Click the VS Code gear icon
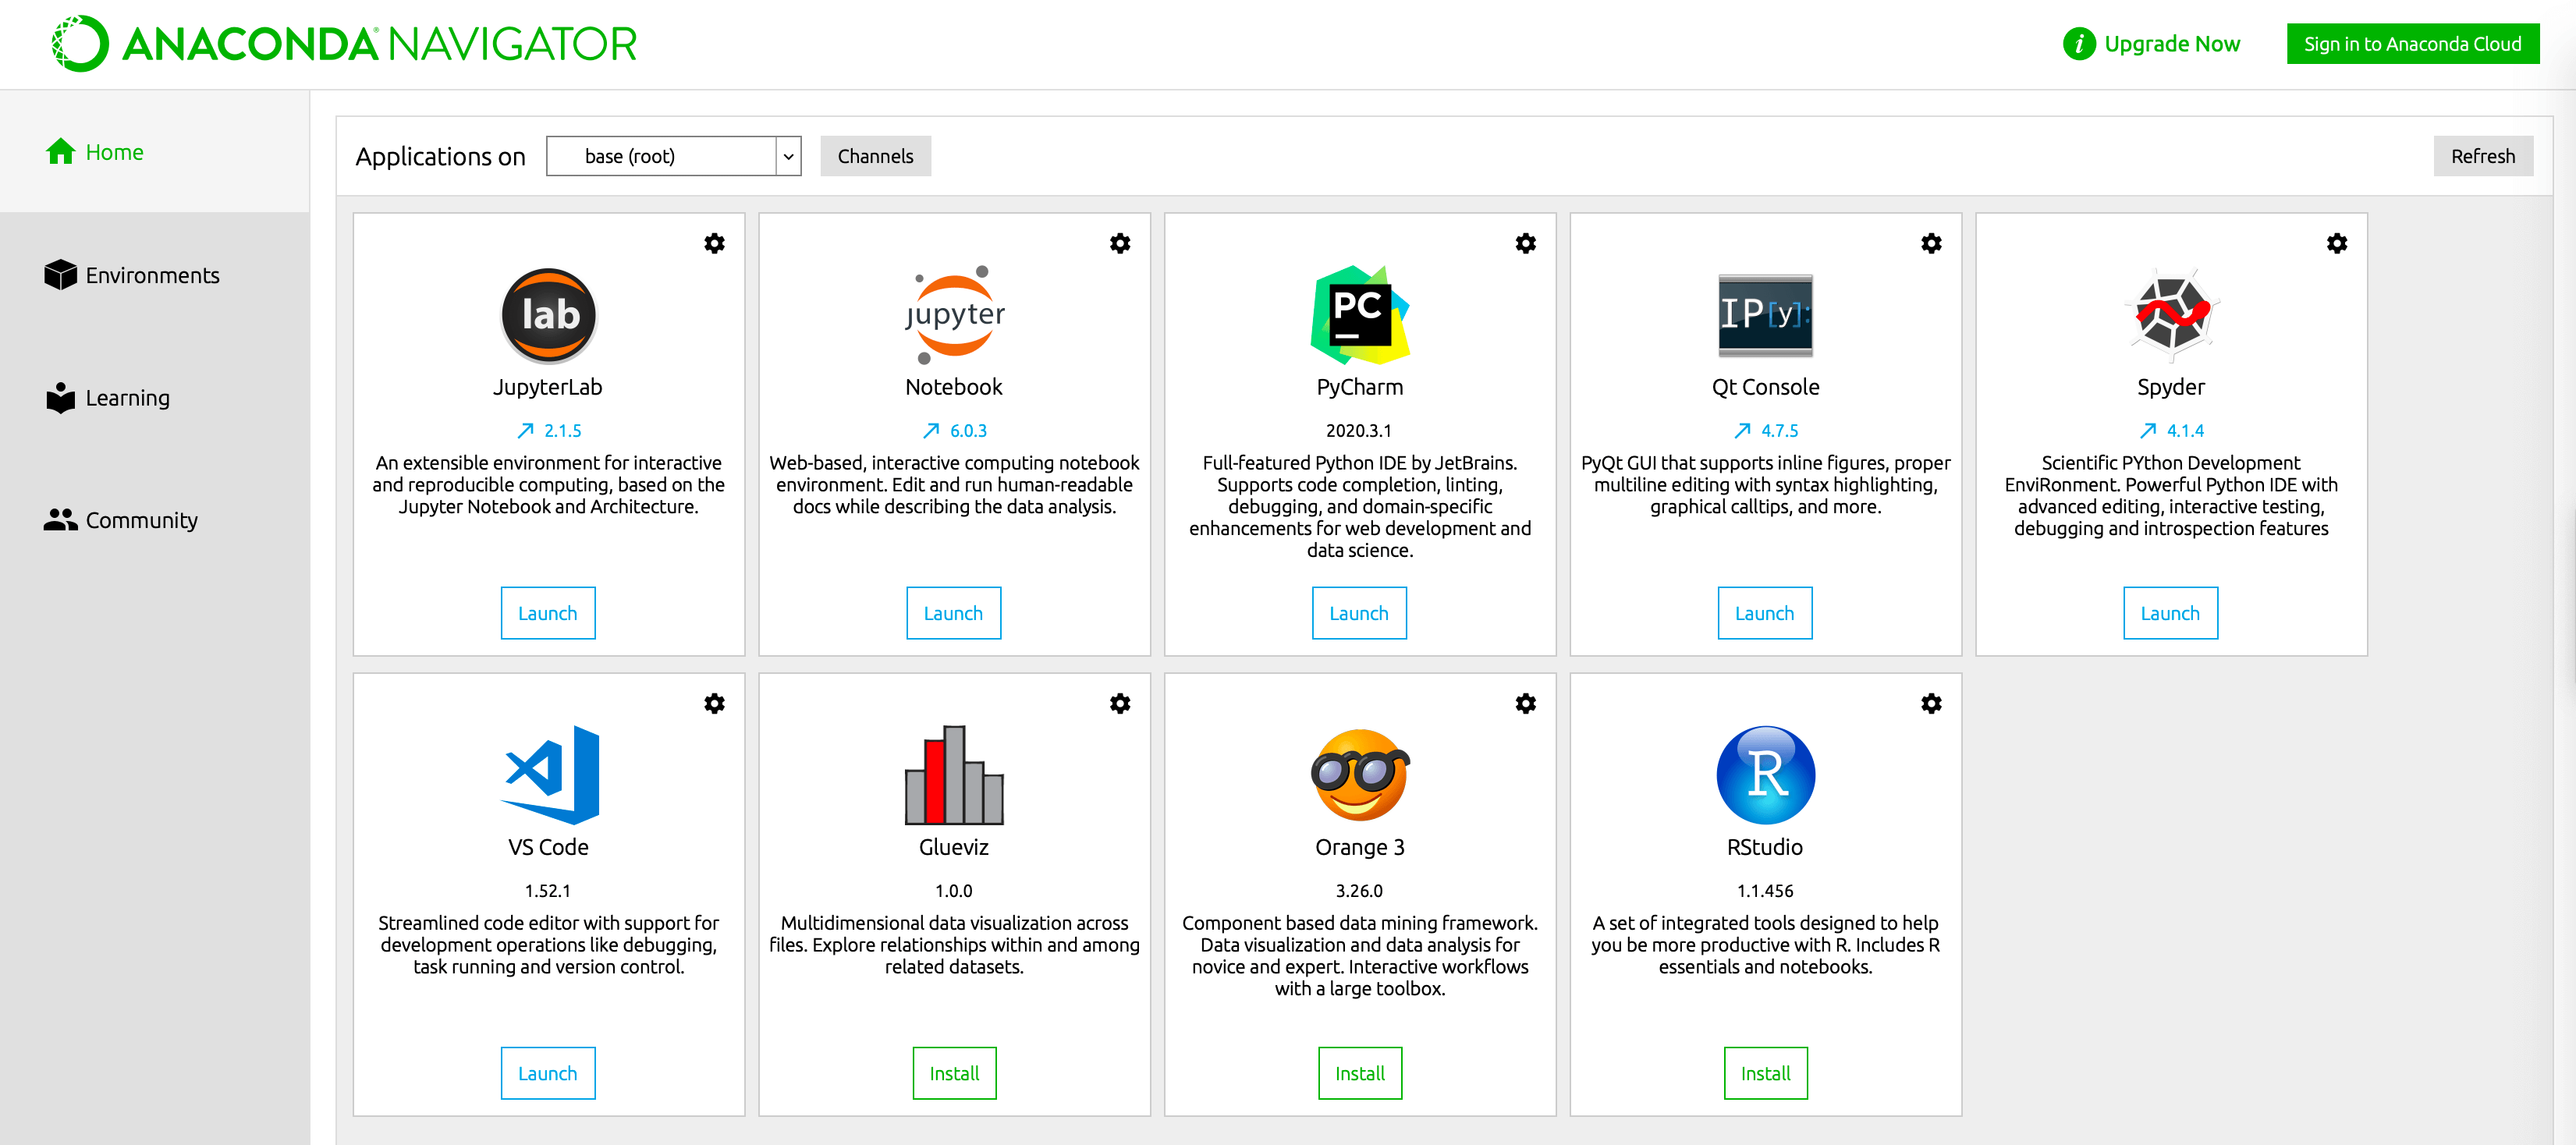 tap(714, 703)
